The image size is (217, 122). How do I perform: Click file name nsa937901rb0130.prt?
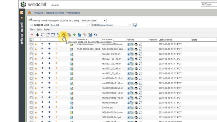(x=113, y=83)
